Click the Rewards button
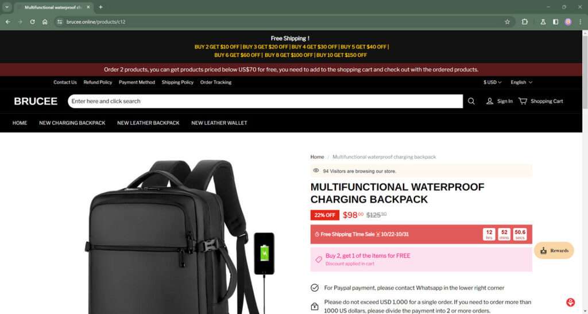This screenshot has width=588, height=314. [554, 250]
